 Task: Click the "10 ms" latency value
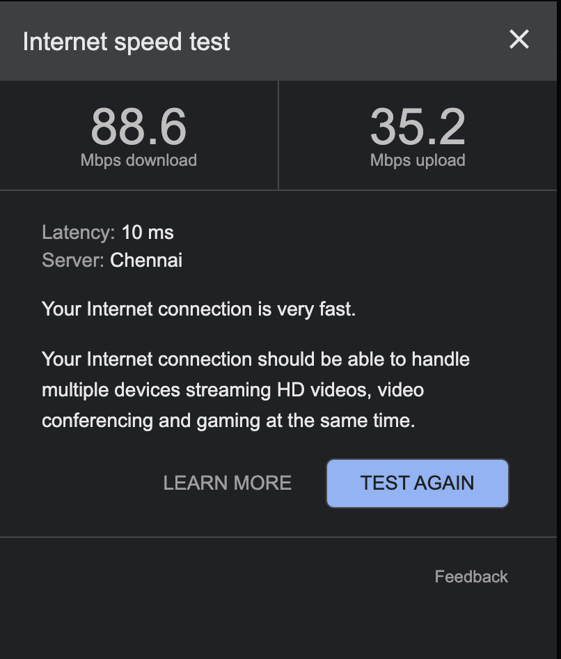[x=148, y=232]
